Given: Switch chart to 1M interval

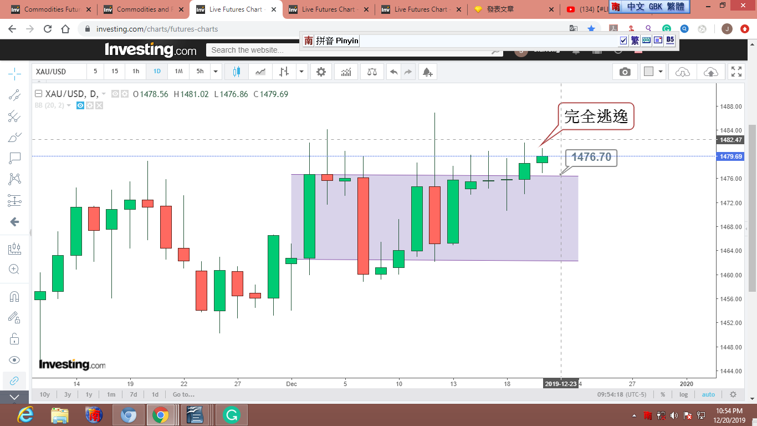Looking at the screenshot, I should (x=178, y=72).
